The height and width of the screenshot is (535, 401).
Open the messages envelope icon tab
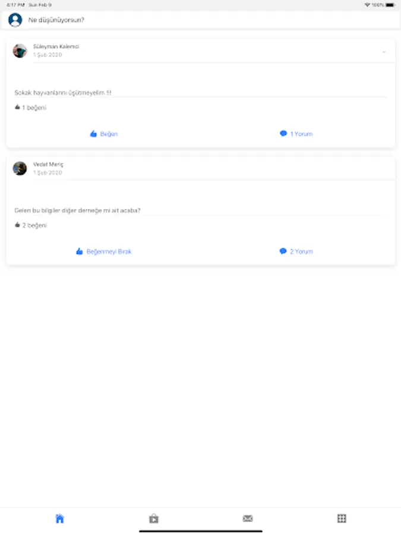click(x=248, y=518)
